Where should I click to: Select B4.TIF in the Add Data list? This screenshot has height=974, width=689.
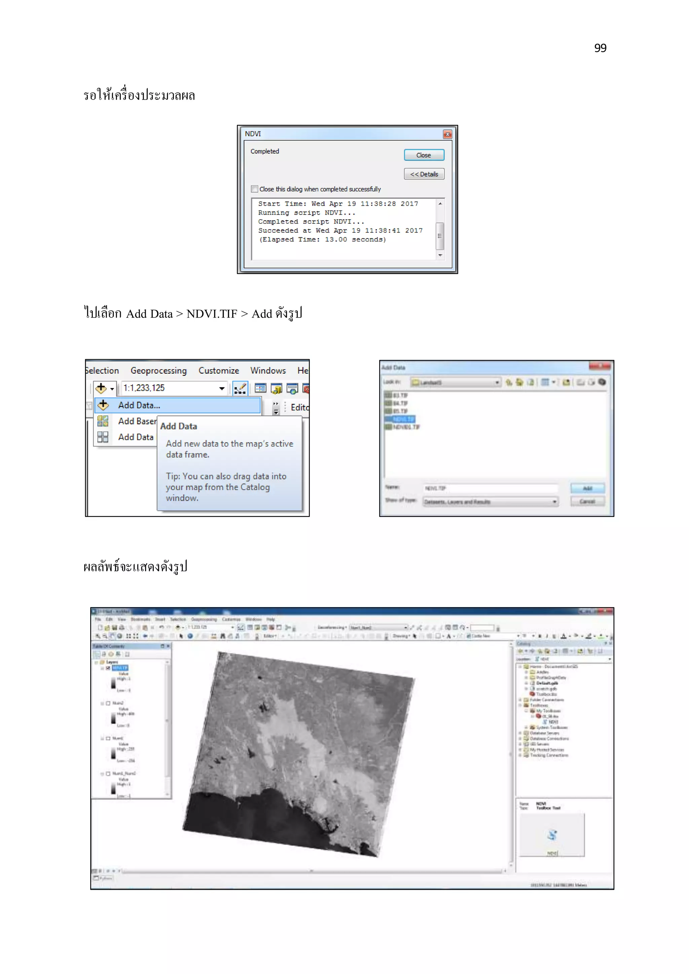point(396,403)
